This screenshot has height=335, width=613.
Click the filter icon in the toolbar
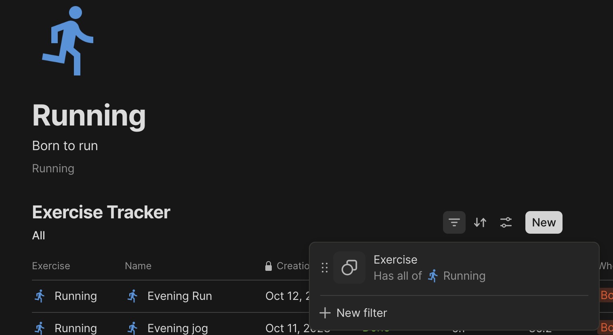tap(454, 222)
